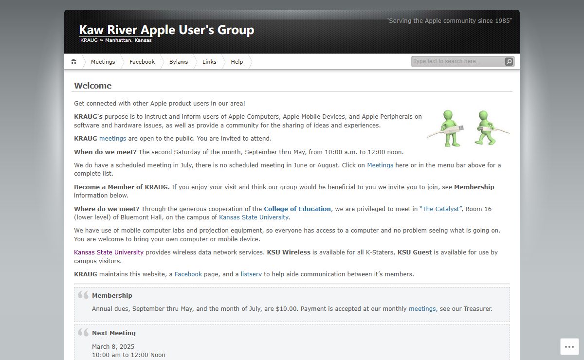
Task: Submit search with magnifier icon
Action: coord(509,61)
